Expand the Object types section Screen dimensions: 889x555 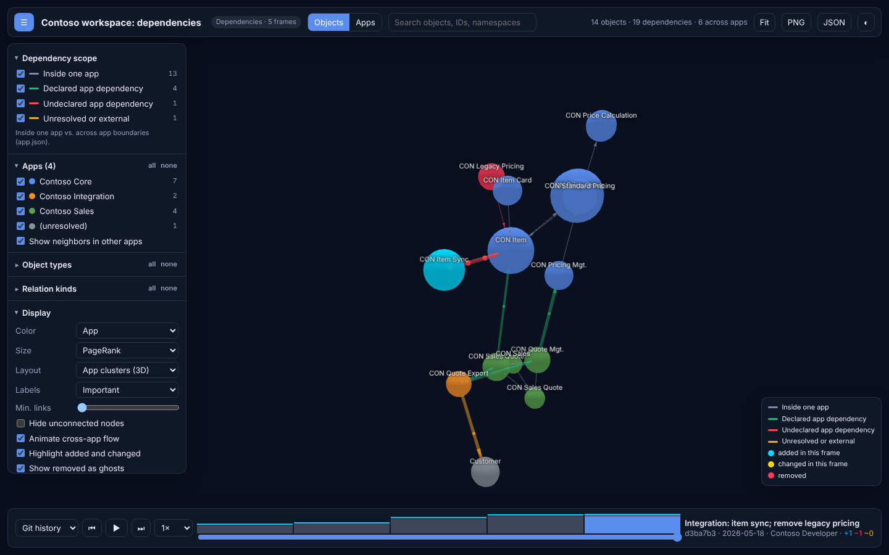(x=43, y=265)
